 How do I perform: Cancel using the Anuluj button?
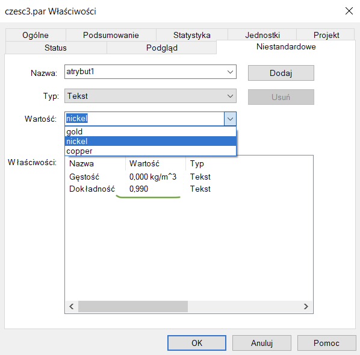tap(262, 343)
